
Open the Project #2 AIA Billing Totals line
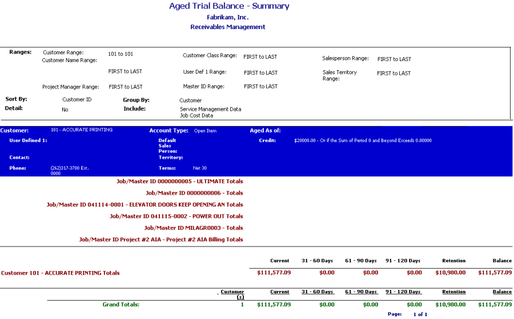(x=160, y=240)
